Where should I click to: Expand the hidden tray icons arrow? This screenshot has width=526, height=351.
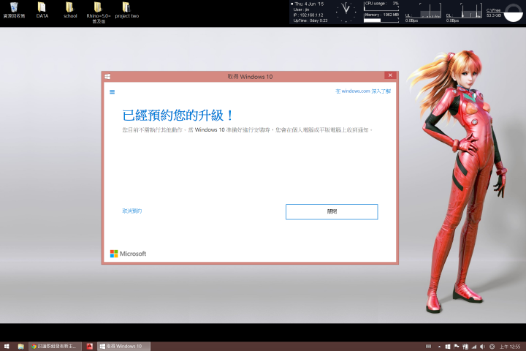pos(439,347)
